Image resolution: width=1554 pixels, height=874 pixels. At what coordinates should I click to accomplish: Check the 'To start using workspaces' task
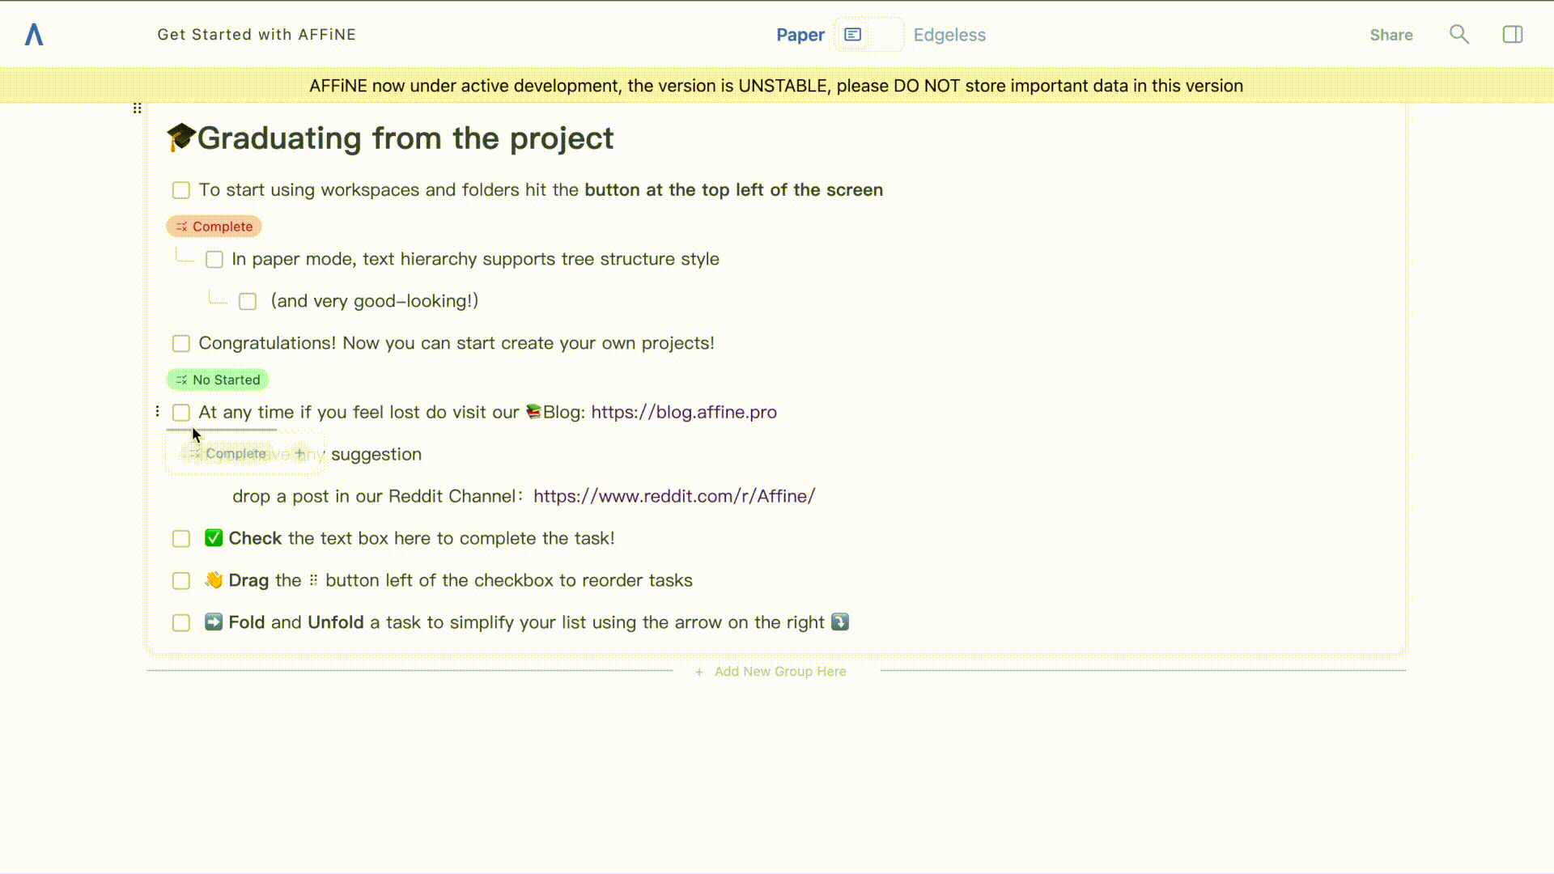coord(181,190)
